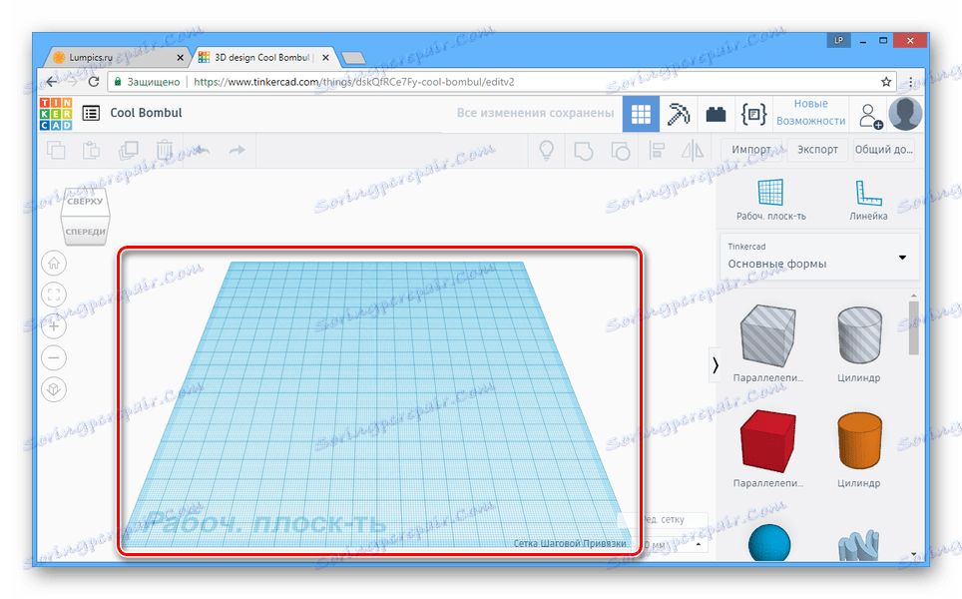The width and height of the screenshot is (962, 599).
Task: Click the Paste tool icon
Action: tap(92, 150)
